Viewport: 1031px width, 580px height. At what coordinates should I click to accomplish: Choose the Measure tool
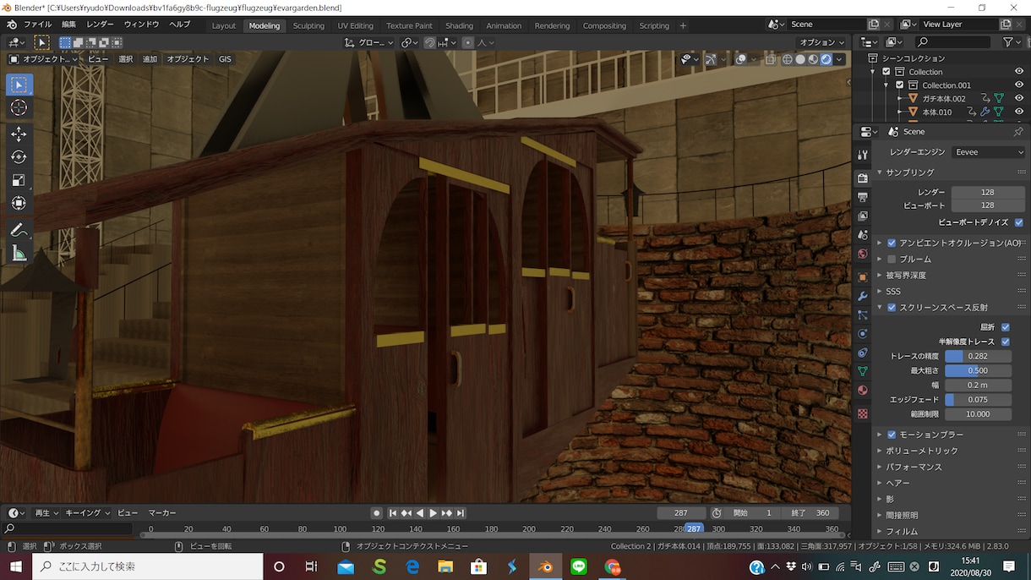click(x=19, y=254)
